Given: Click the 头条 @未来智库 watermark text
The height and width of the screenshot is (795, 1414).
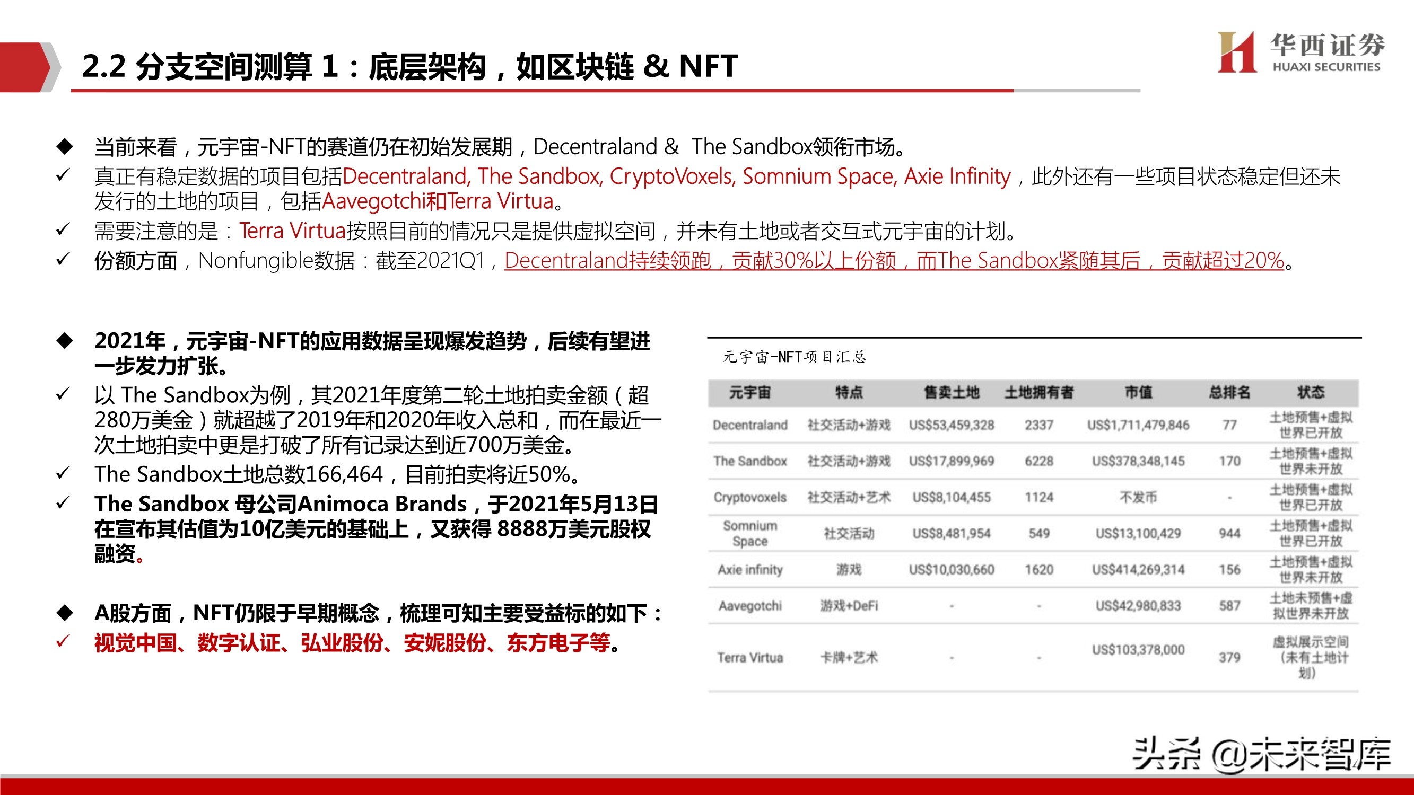Looking at the screenshot, I should 1261,754.
